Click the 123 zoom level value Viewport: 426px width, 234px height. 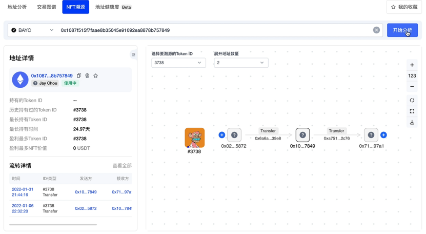coord(412,75)
